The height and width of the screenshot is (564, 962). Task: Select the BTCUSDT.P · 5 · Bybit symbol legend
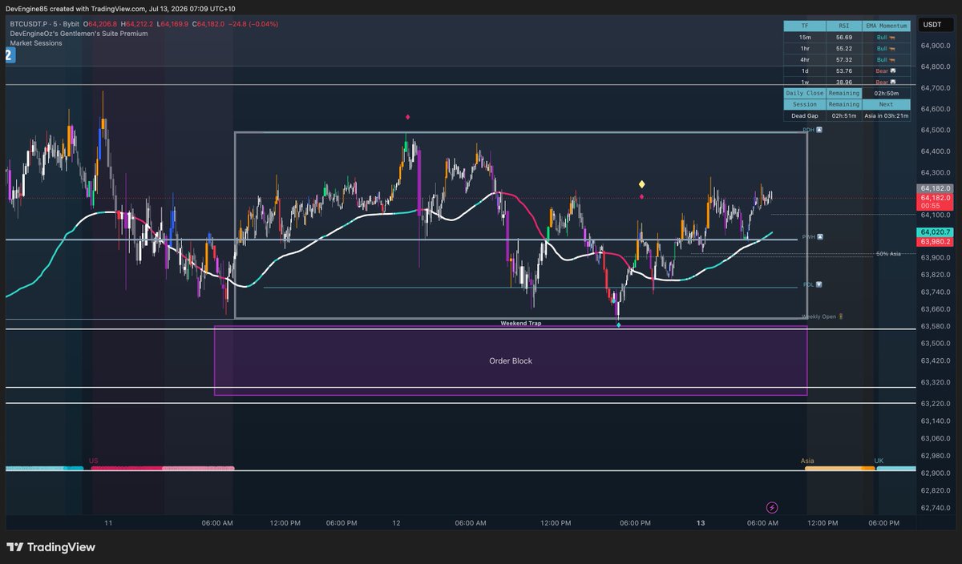[x=44, y=24]
